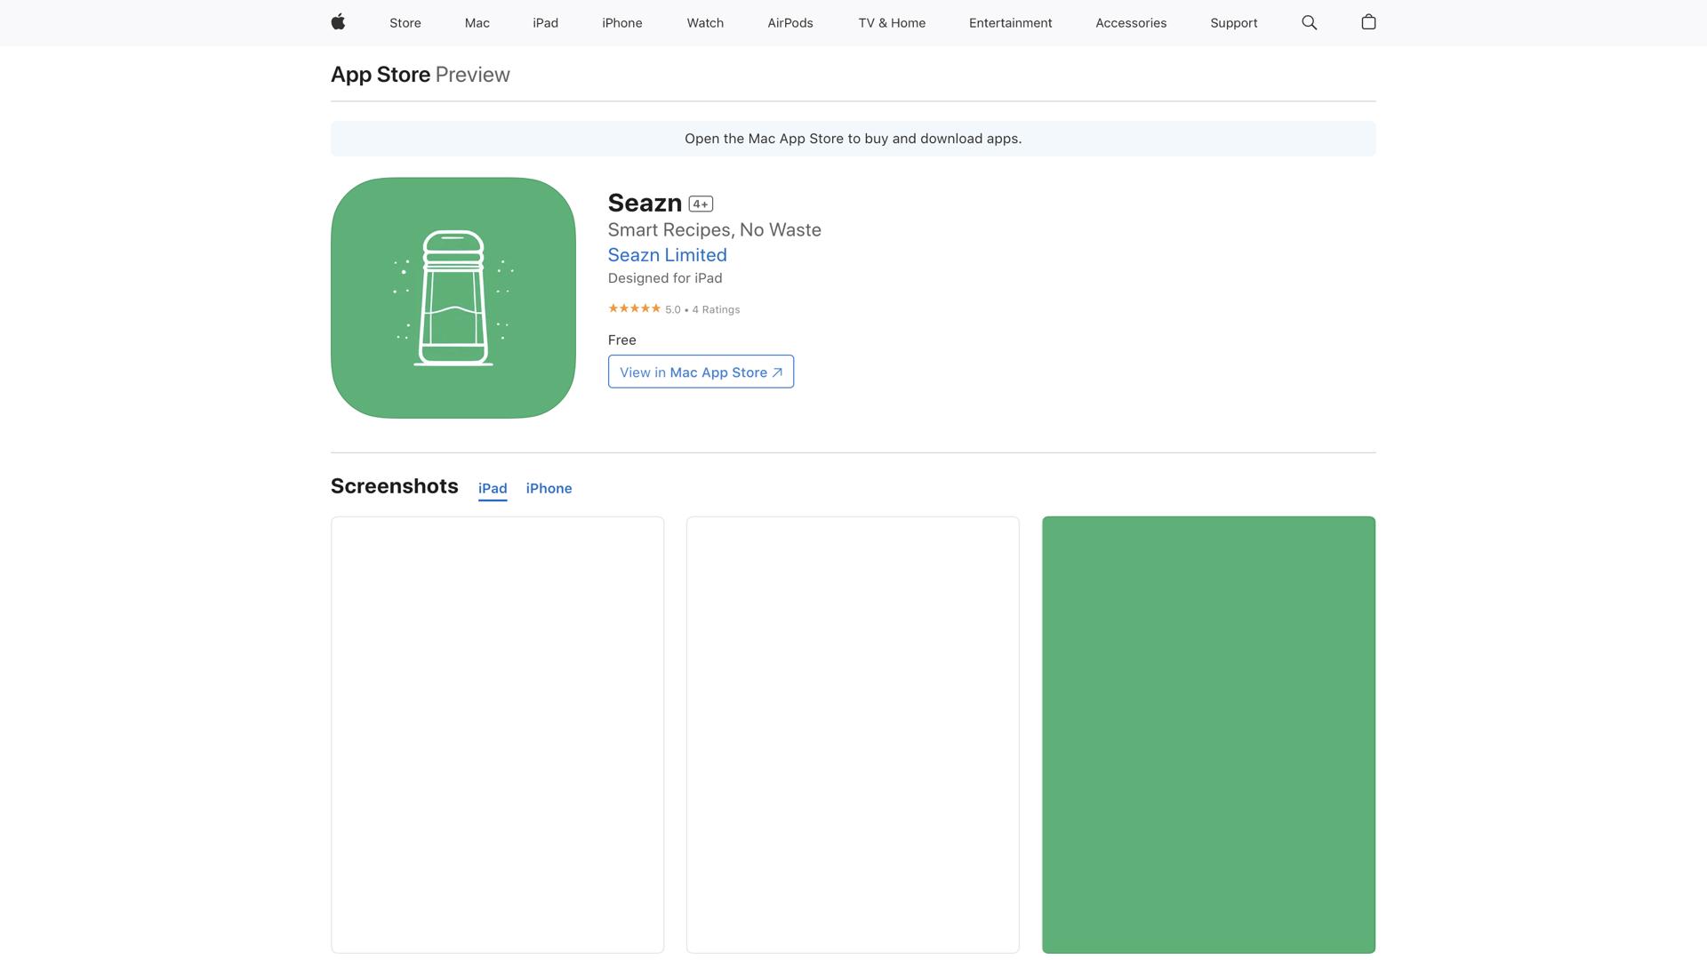
Task: Open the AirPods menu item
Action: 789,23
